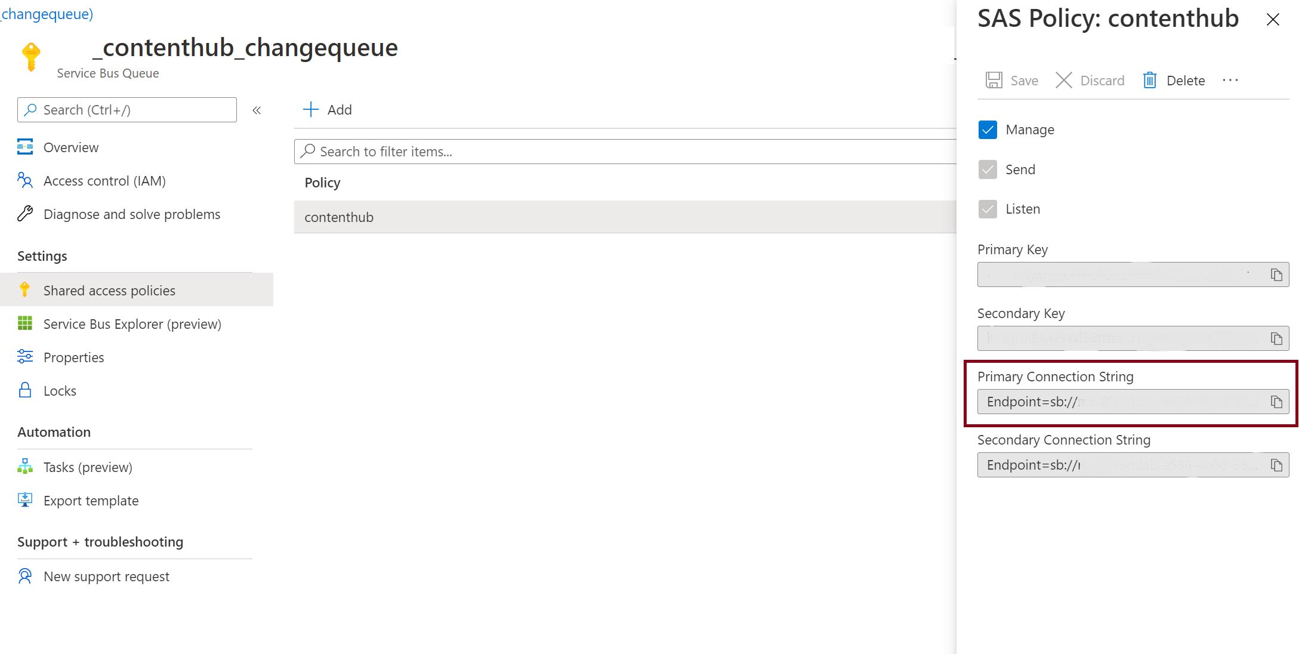1305x654 pixels.
Task: Open Tasks (preview) under Automation
Action: click(x=88, y=467)
